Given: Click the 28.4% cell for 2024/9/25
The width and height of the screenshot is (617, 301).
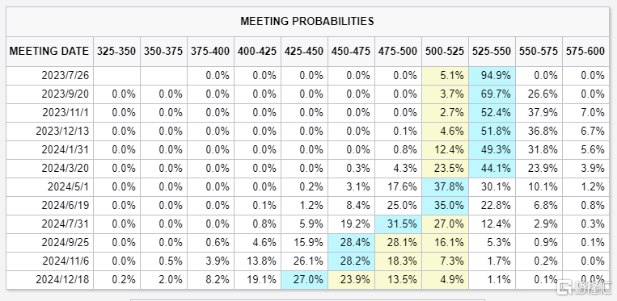Looking at the screenshot, I should [352, 243].
